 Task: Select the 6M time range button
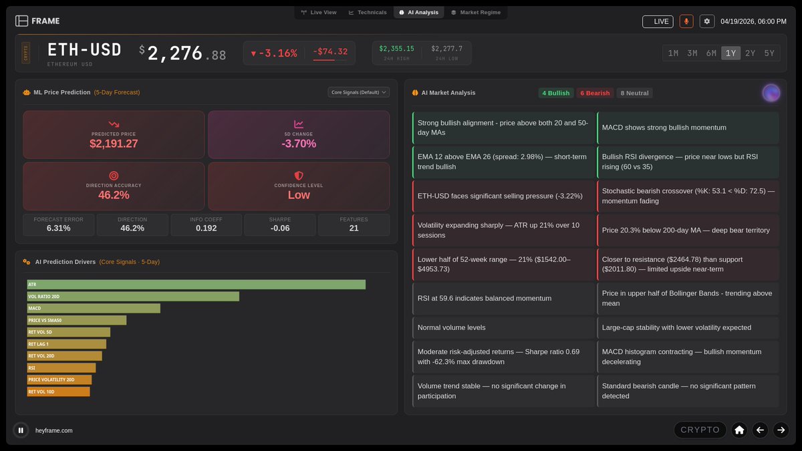tap(711, 53)
